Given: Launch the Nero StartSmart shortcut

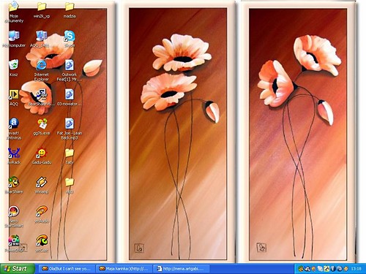Looking at the screenshot, I should tap(14, 211).
